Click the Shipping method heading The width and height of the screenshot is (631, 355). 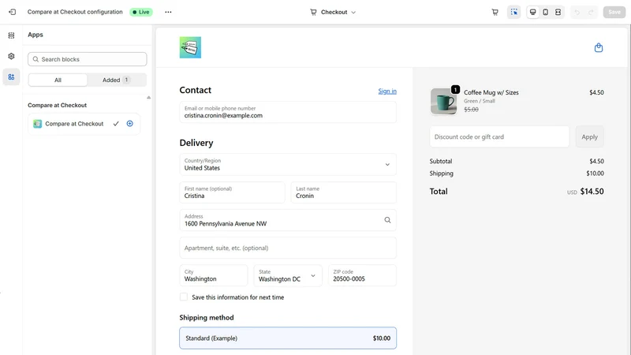(x=207, y=318)
